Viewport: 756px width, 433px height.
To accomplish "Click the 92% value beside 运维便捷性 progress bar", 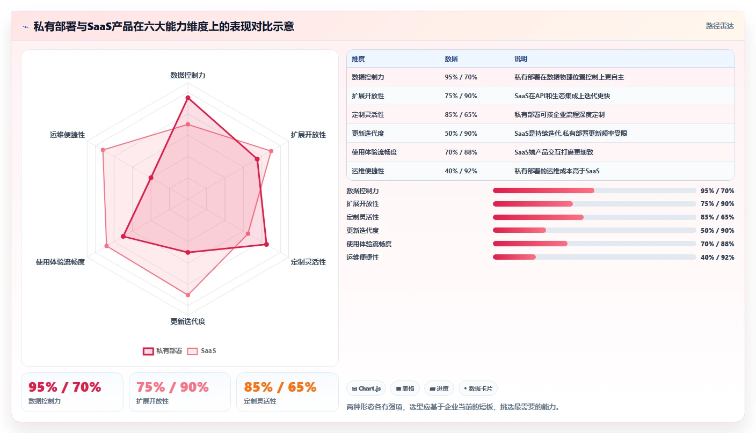I will tap(727, 257).
